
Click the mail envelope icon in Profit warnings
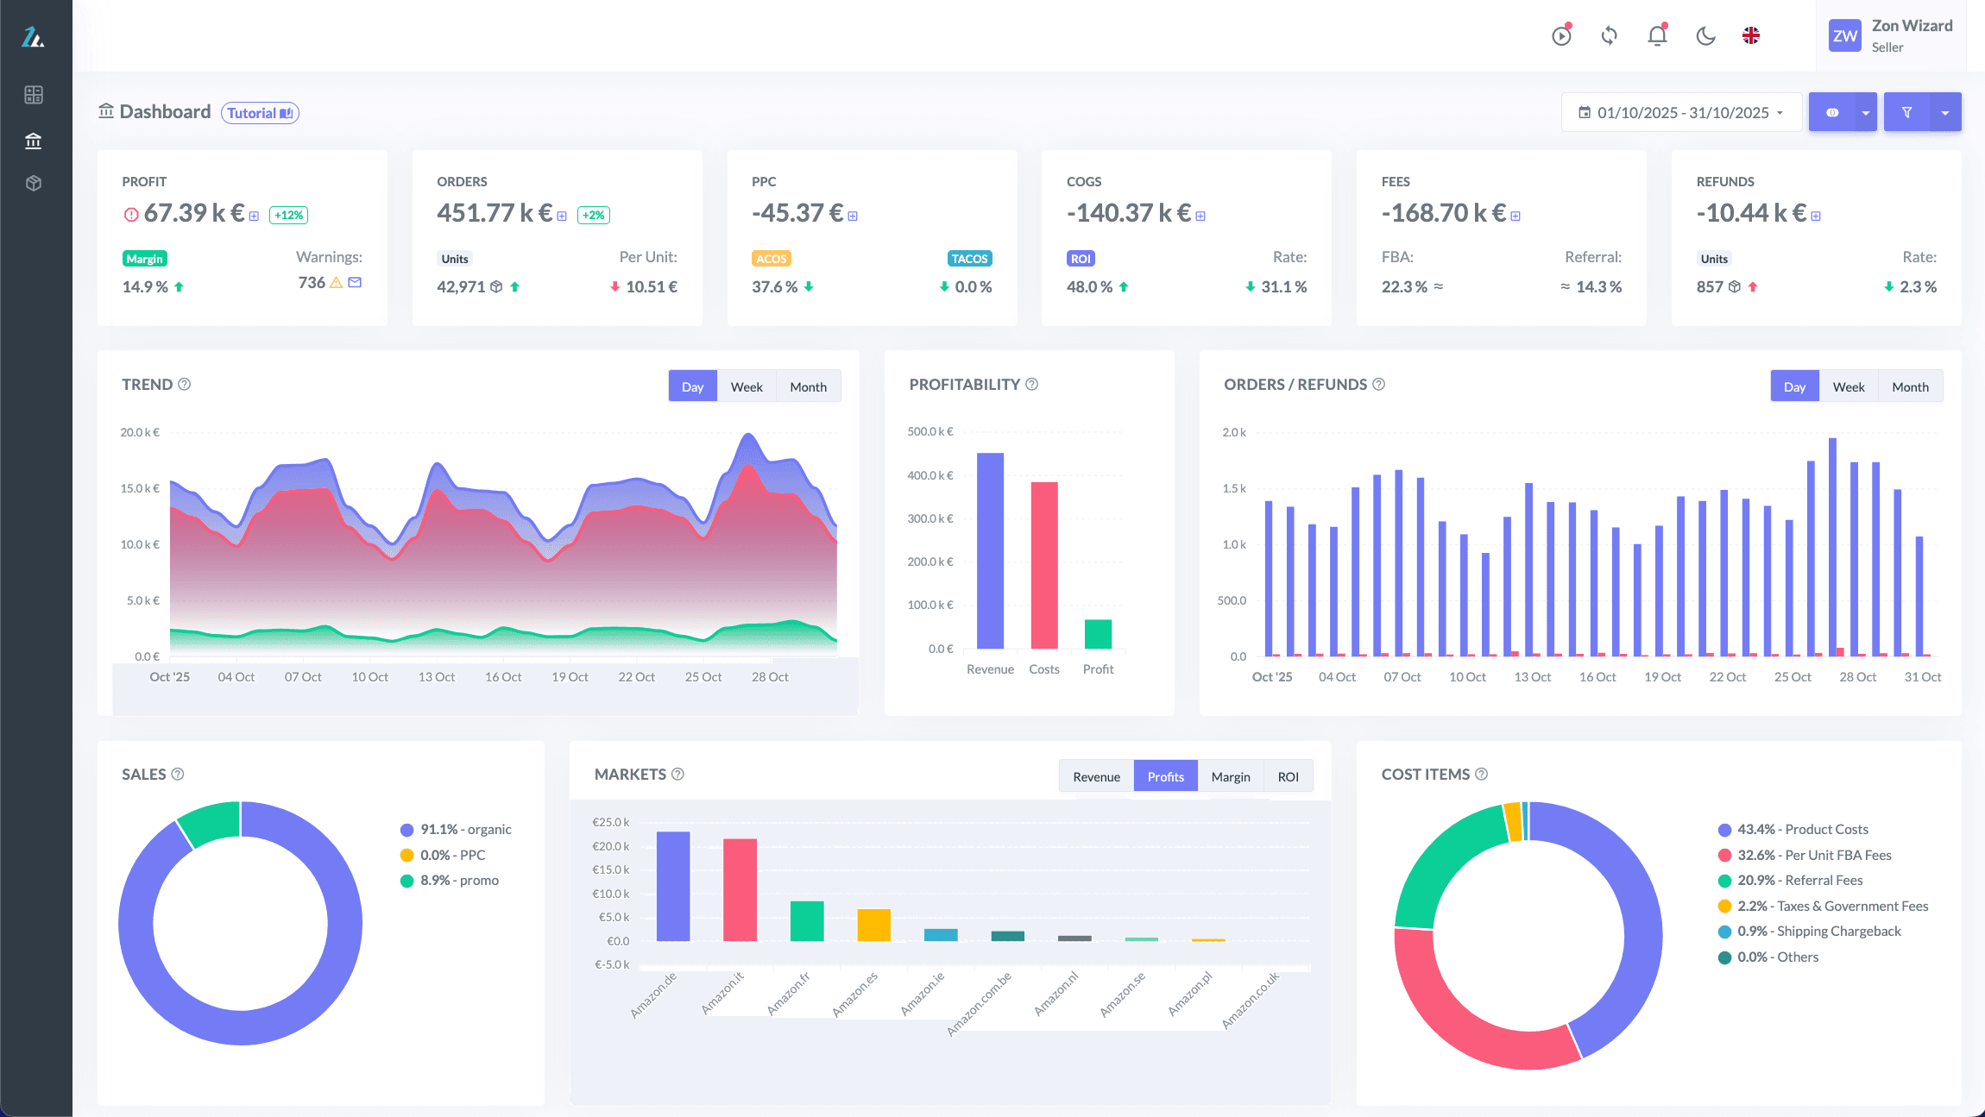pos(355,282)
